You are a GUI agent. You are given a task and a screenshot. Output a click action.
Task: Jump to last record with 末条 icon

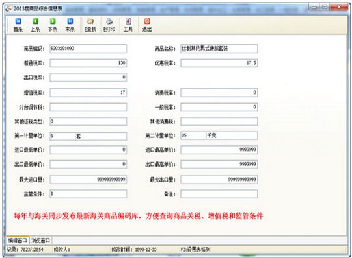point(70,21)
